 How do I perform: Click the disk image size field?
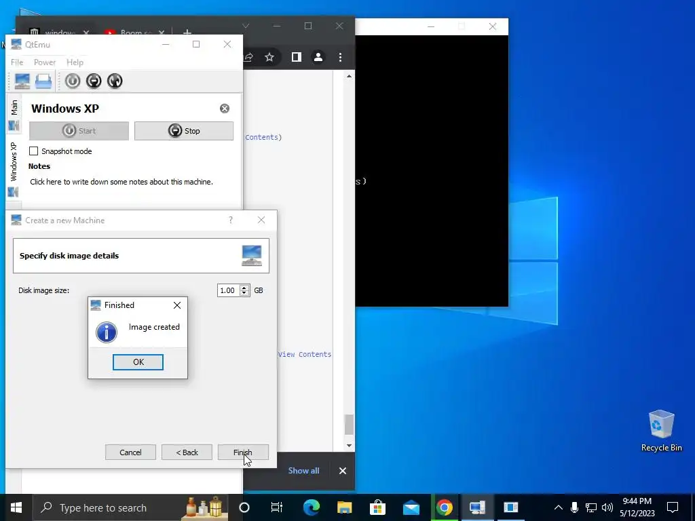[x=229, y=290]
